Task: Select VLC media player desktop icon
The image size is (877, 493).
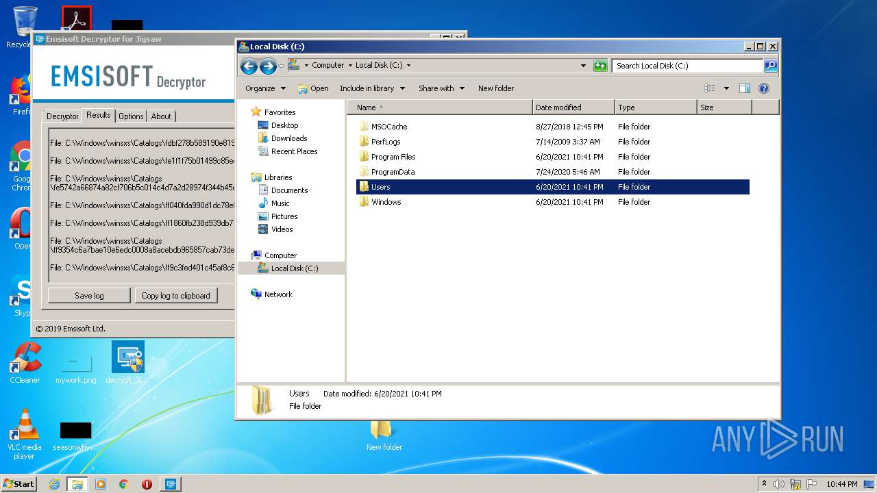Action: click(x=25, y=434)
